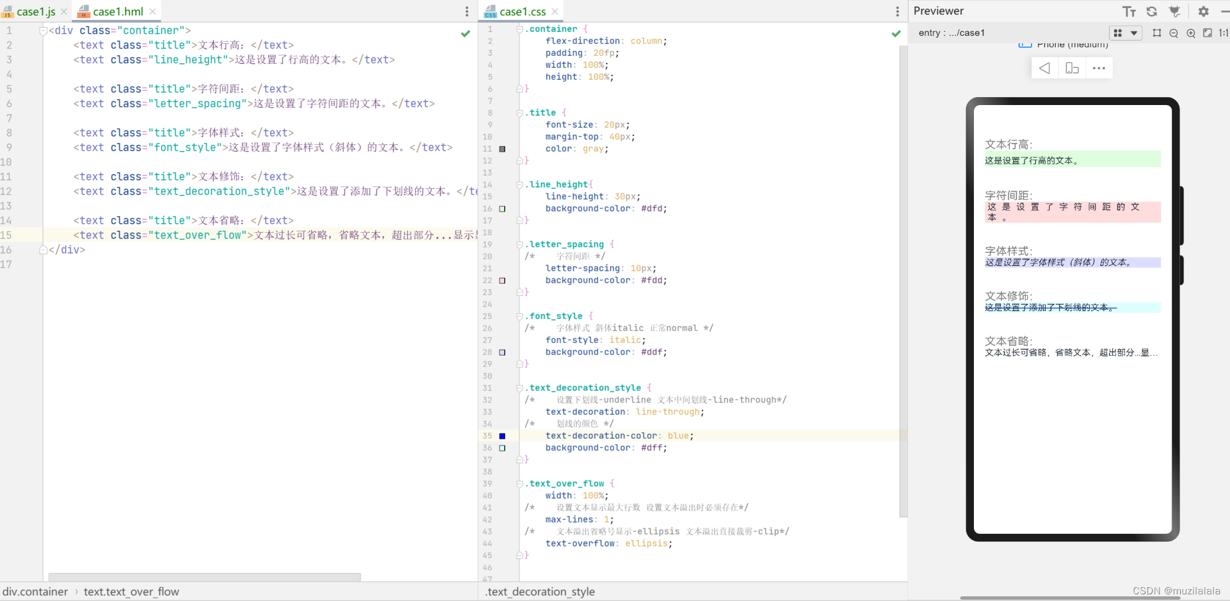The image size is (1230, 601).
Task: Open more device options (three dots)
Action: click(1099, 68)
